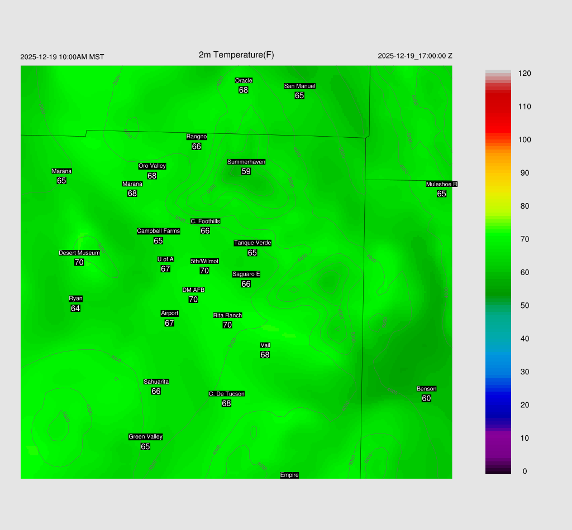Viewport: 572px width, 530px height.
Task: Click the Summerhaven temperature value 59
Action: point(246,171)
